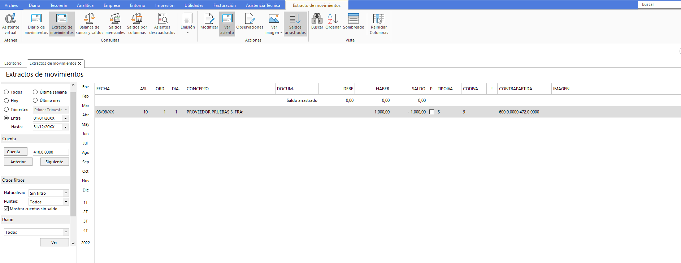Toggle Saldos arrastrados
This screenshot has width=681, height=263.
click(295, 24)
